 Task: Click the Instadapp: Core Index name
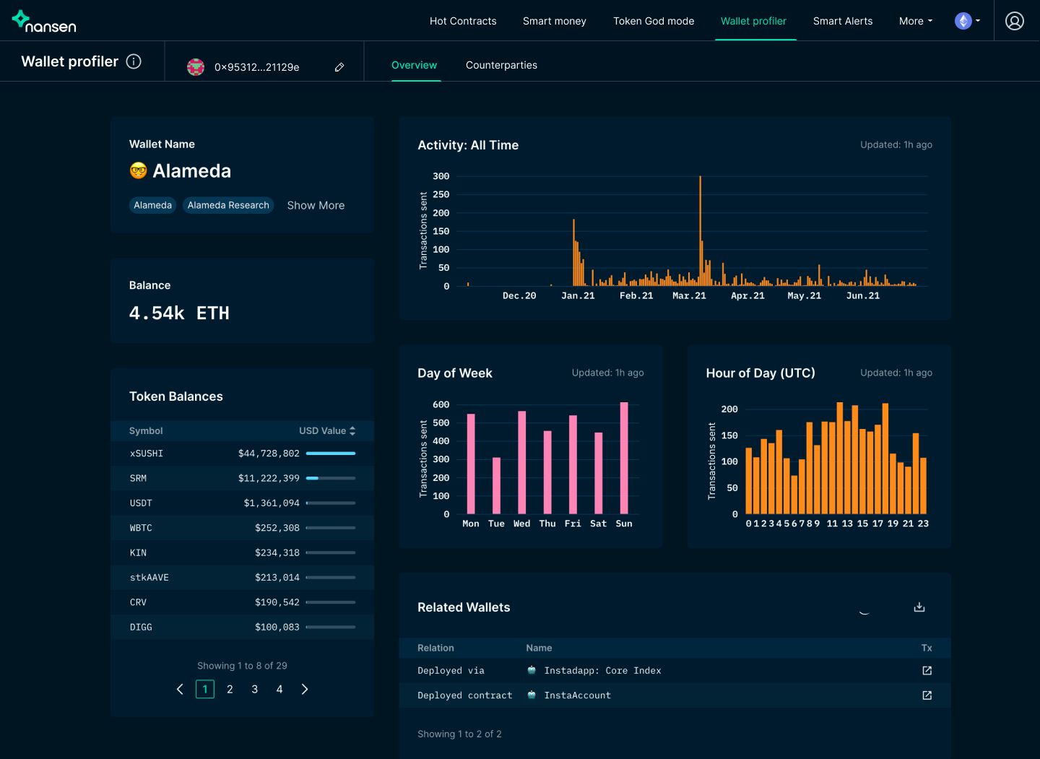(603, 671)
